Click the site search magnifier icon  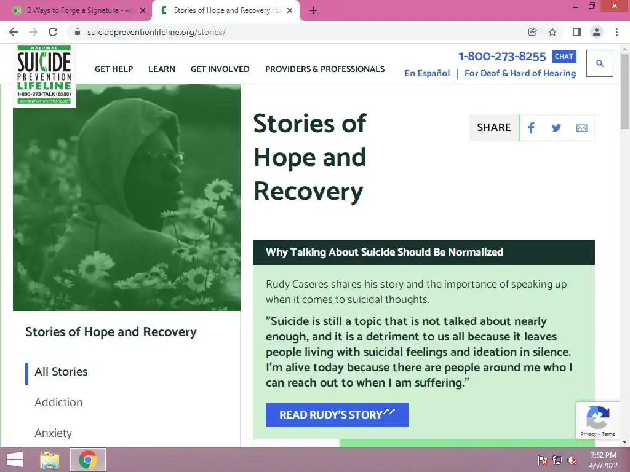tap(599, 63)
